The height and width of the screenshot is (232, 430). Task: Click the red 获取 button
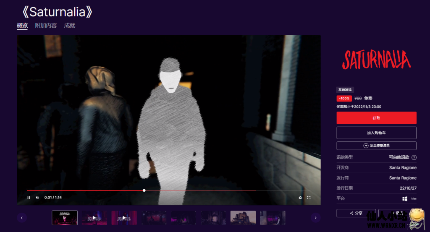(376, 118)
